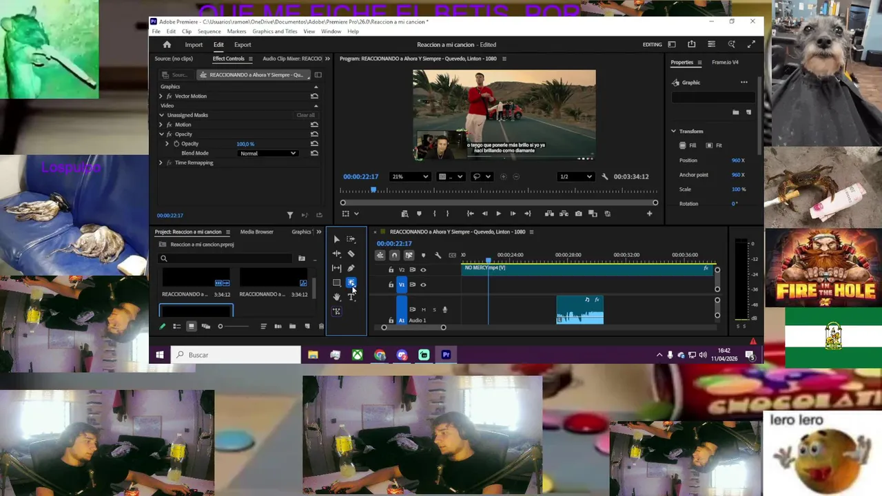Reset Vector Motion effect

pos(314,96)
